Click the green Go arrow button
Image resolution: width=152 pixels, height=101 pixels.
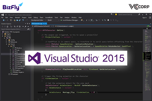pyautogui.click(x=149, y=26)
